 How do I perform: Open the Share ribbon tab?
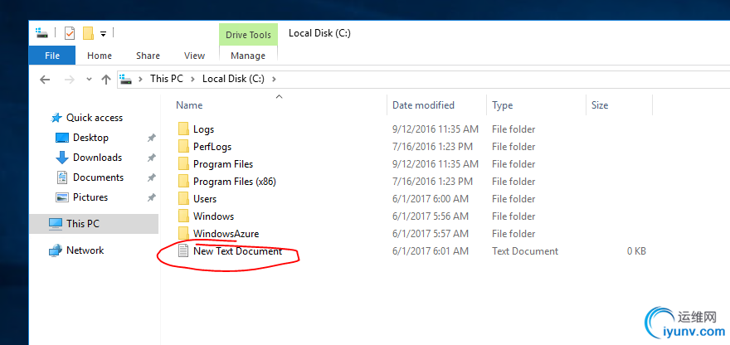148,56
